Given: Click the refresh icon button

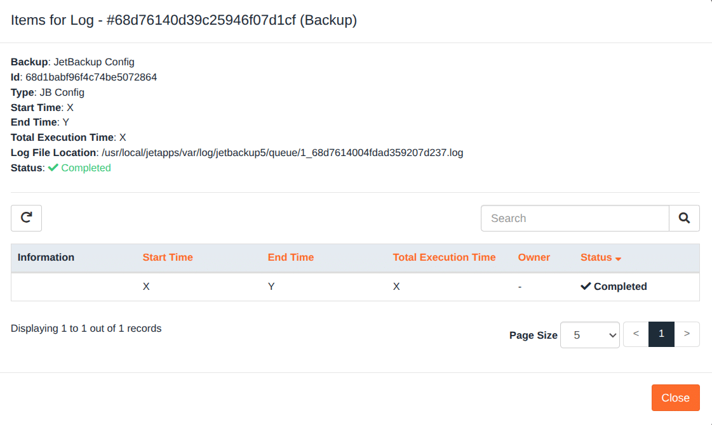Looking at the screenshot, I should (26, 218).
